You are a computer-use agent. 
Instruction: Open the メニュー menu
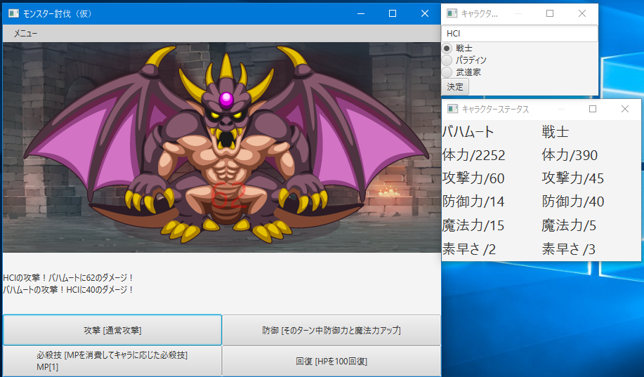pos(25,33)
